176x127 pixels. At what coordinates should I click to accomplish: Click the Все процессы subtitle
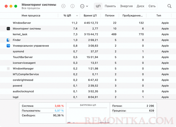tap(31, 8)
